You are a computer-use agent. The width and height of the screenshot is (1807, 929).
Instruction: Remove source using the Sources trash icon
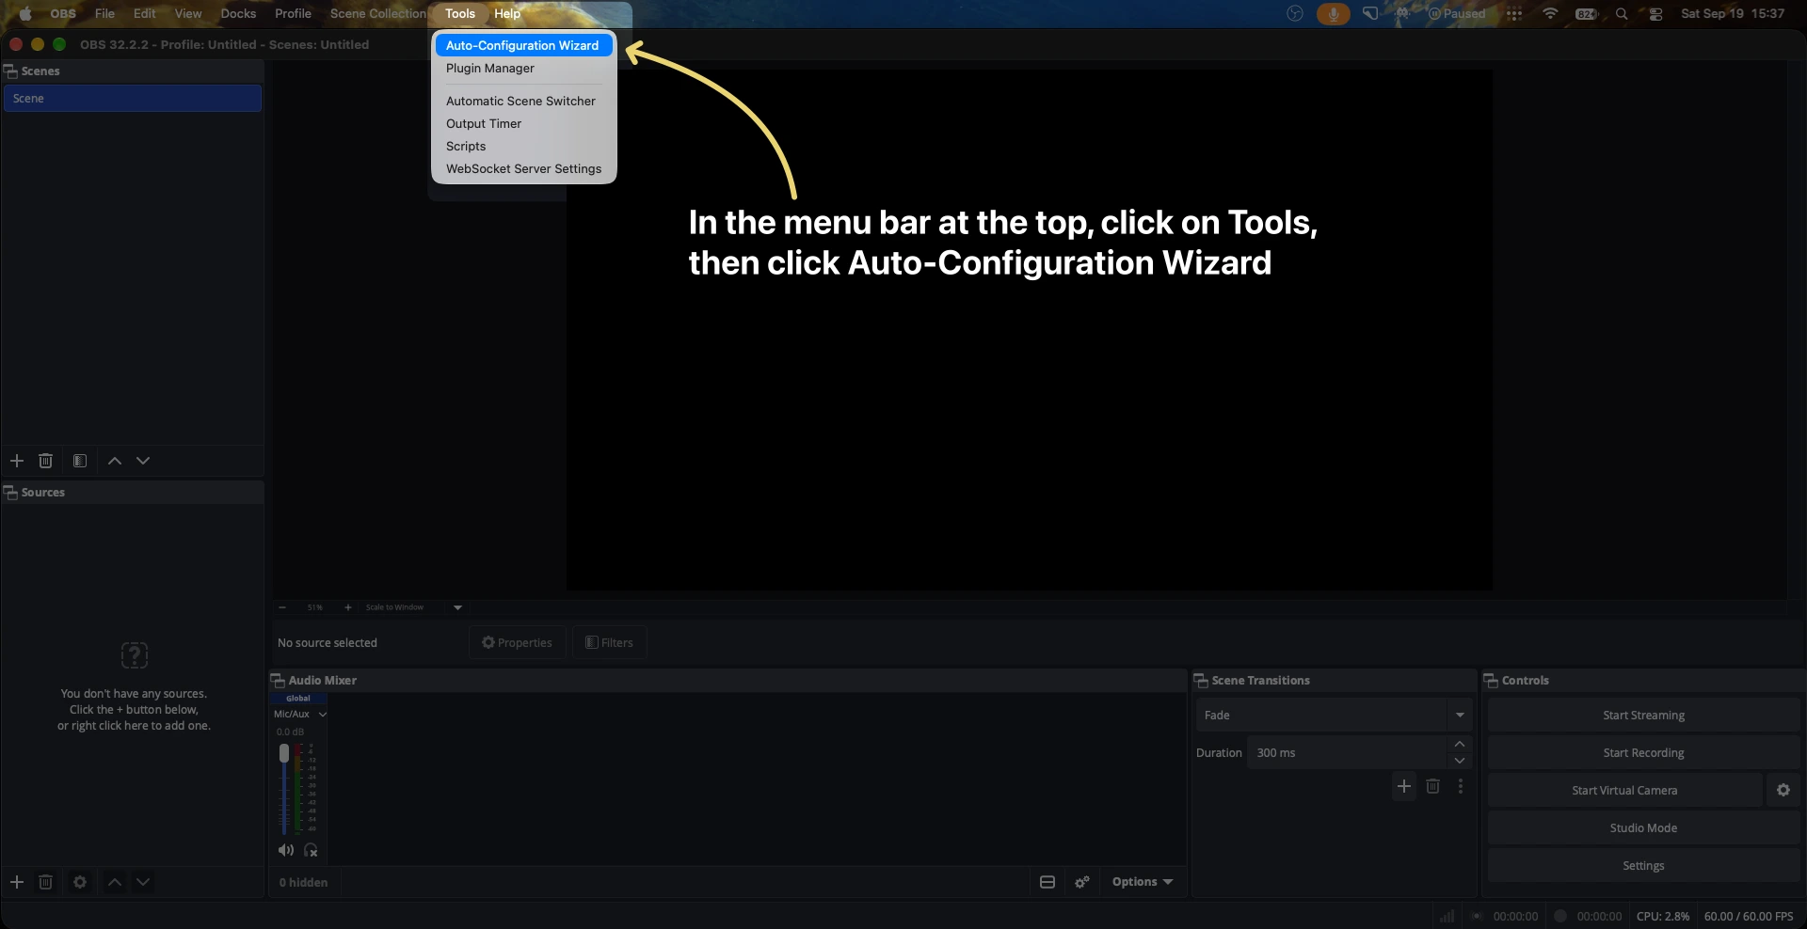coord(45,882)
